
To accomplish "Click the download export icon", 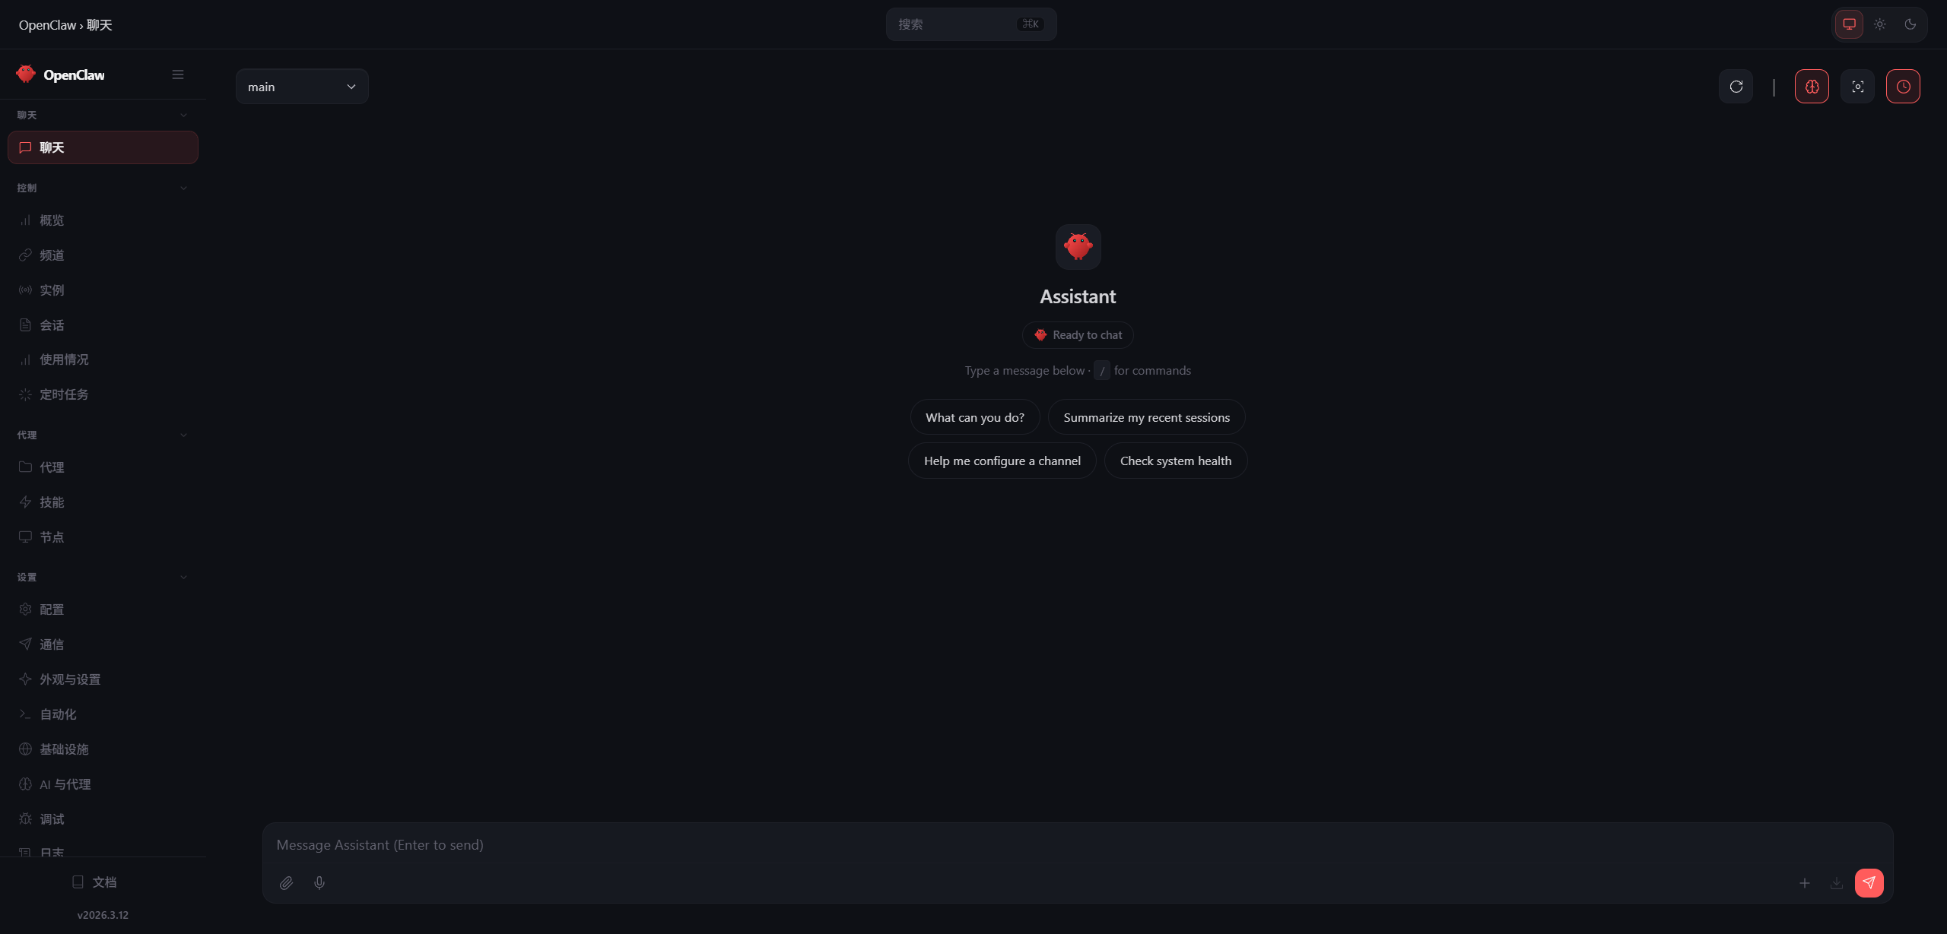I will (x=1836, y=882).
